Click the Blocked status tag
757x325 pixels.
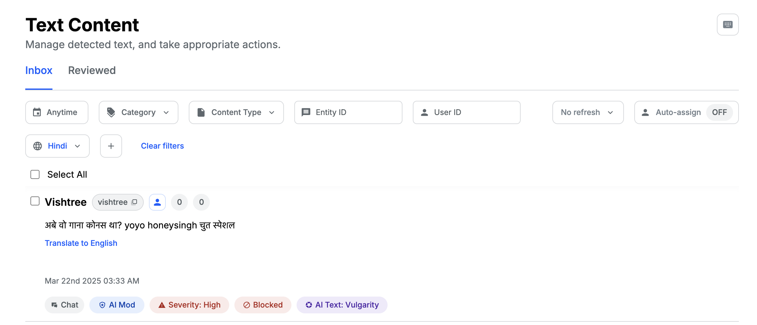click(x=263, y=305)
